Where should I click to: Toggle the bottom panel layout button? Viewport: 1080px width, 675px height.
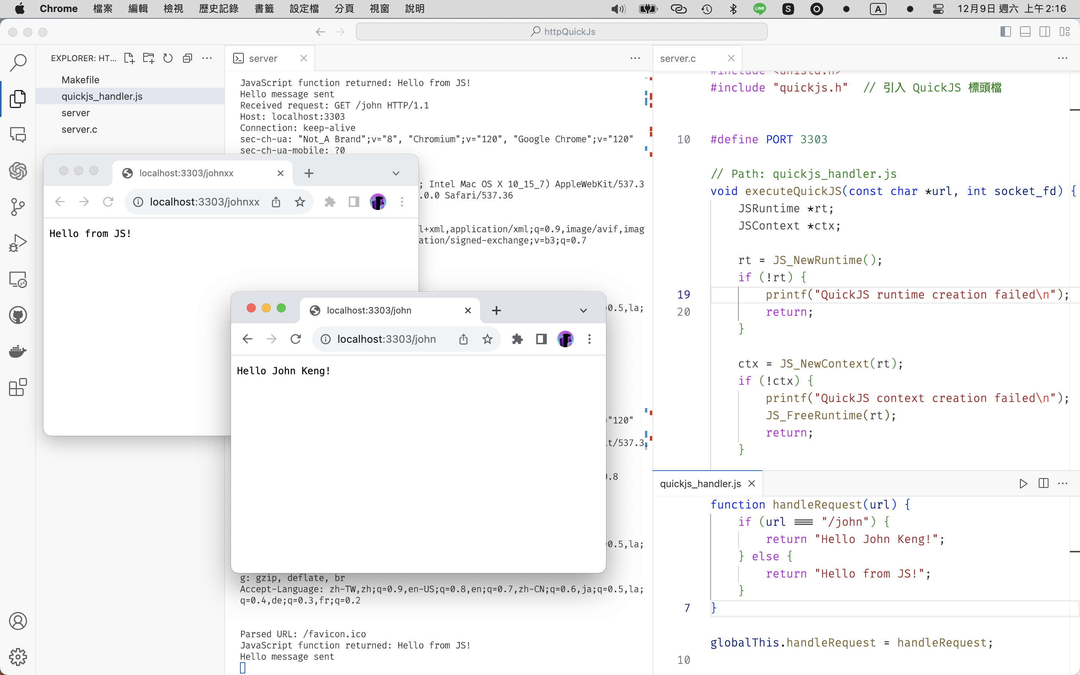[x=1025, y=32]
